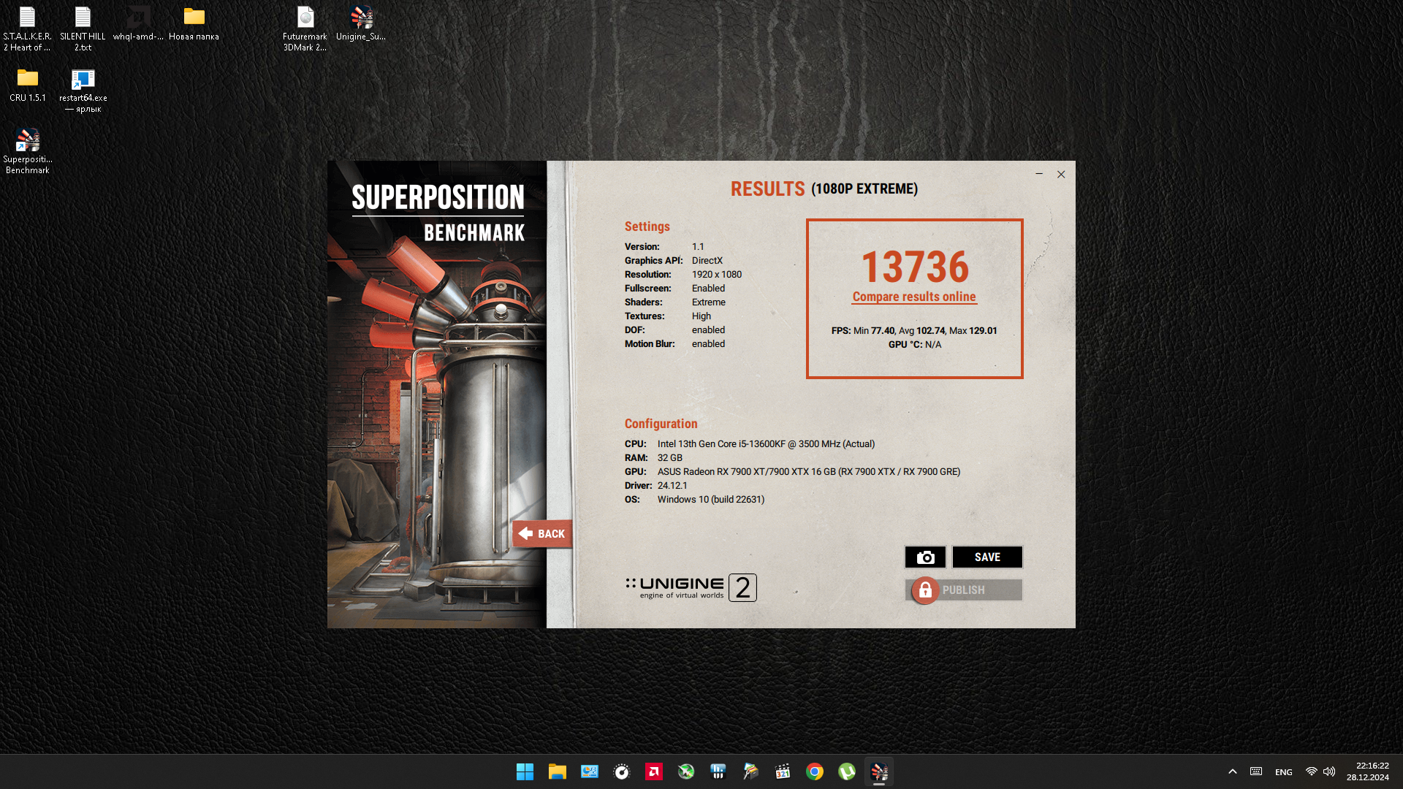Open the Windows Start menu
Screen dimensions: 1403x789
coord(525,771)
